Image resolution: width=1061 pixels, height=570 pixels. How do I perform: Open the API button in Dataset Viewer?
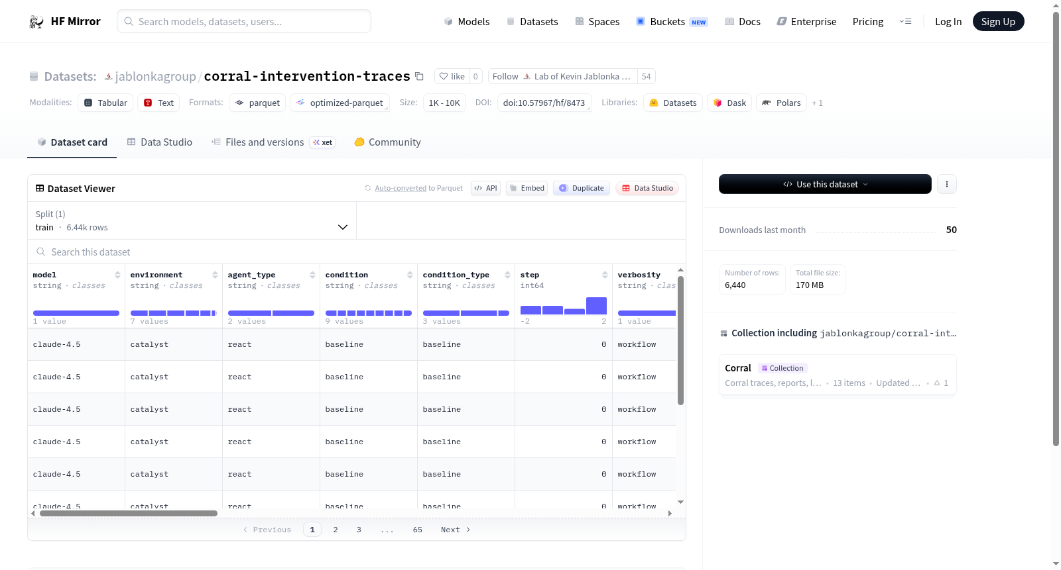point(485,188)
